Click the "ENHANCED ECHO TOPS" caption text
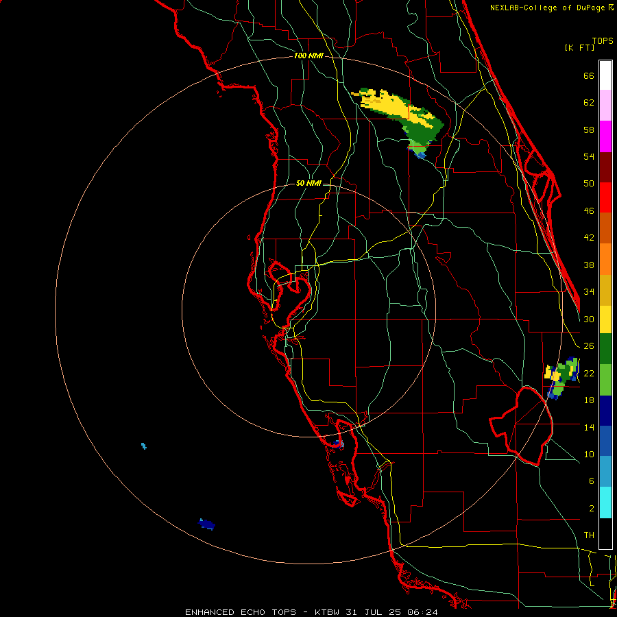 point(241,612)
